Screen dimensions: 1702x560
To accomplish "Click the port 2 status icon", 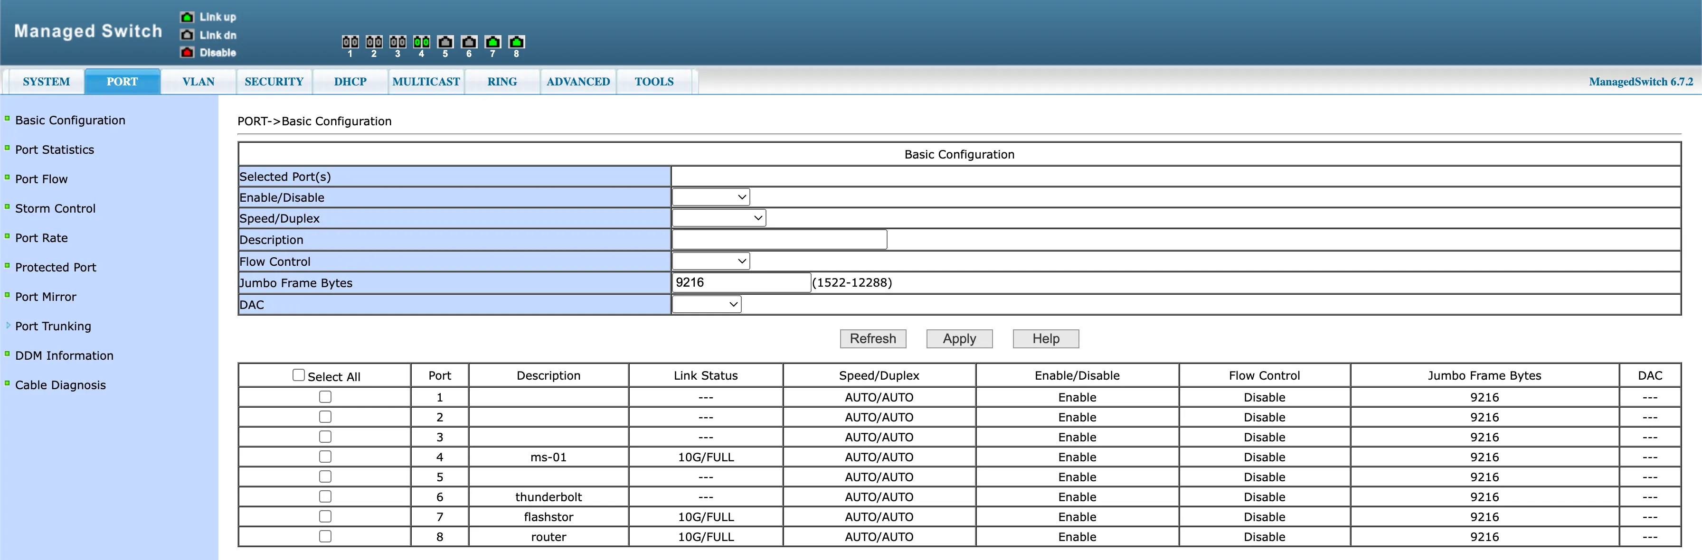I will click(x=374, y=42).
